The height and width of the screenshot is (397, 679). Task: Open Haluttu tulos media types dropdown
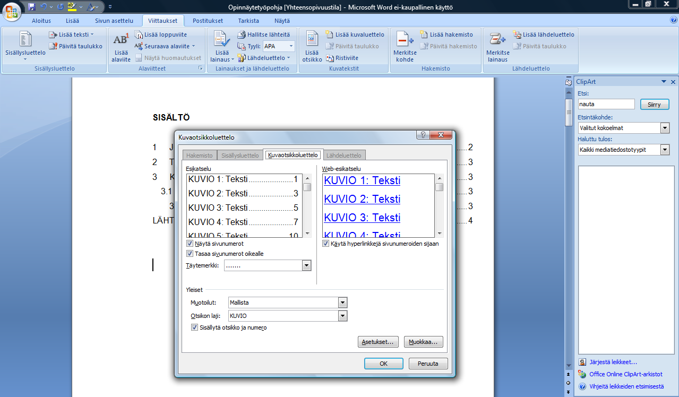pyautogui.click(x=665, y=150)
